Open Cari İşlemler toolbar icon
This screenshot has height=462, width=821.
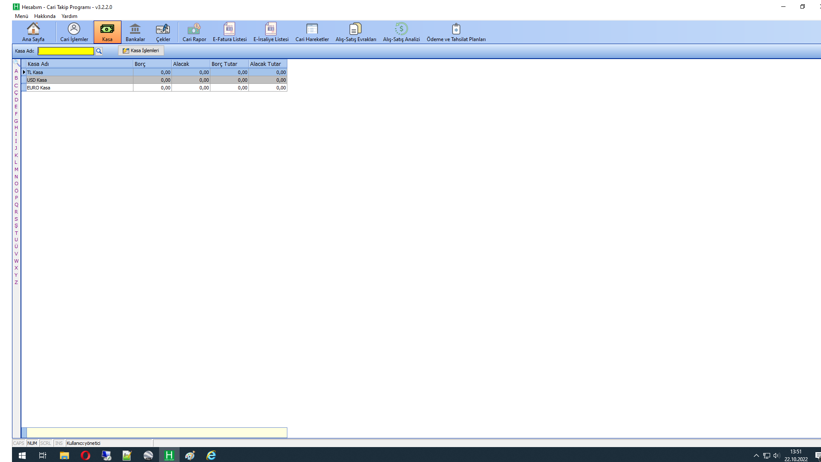[x=74, y=32]
